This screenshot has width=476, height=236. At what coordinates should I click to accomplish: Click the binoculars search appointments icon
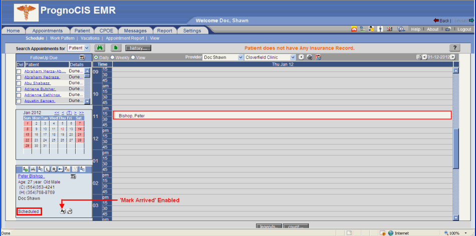pyautogui.click(x=99, y=48)
